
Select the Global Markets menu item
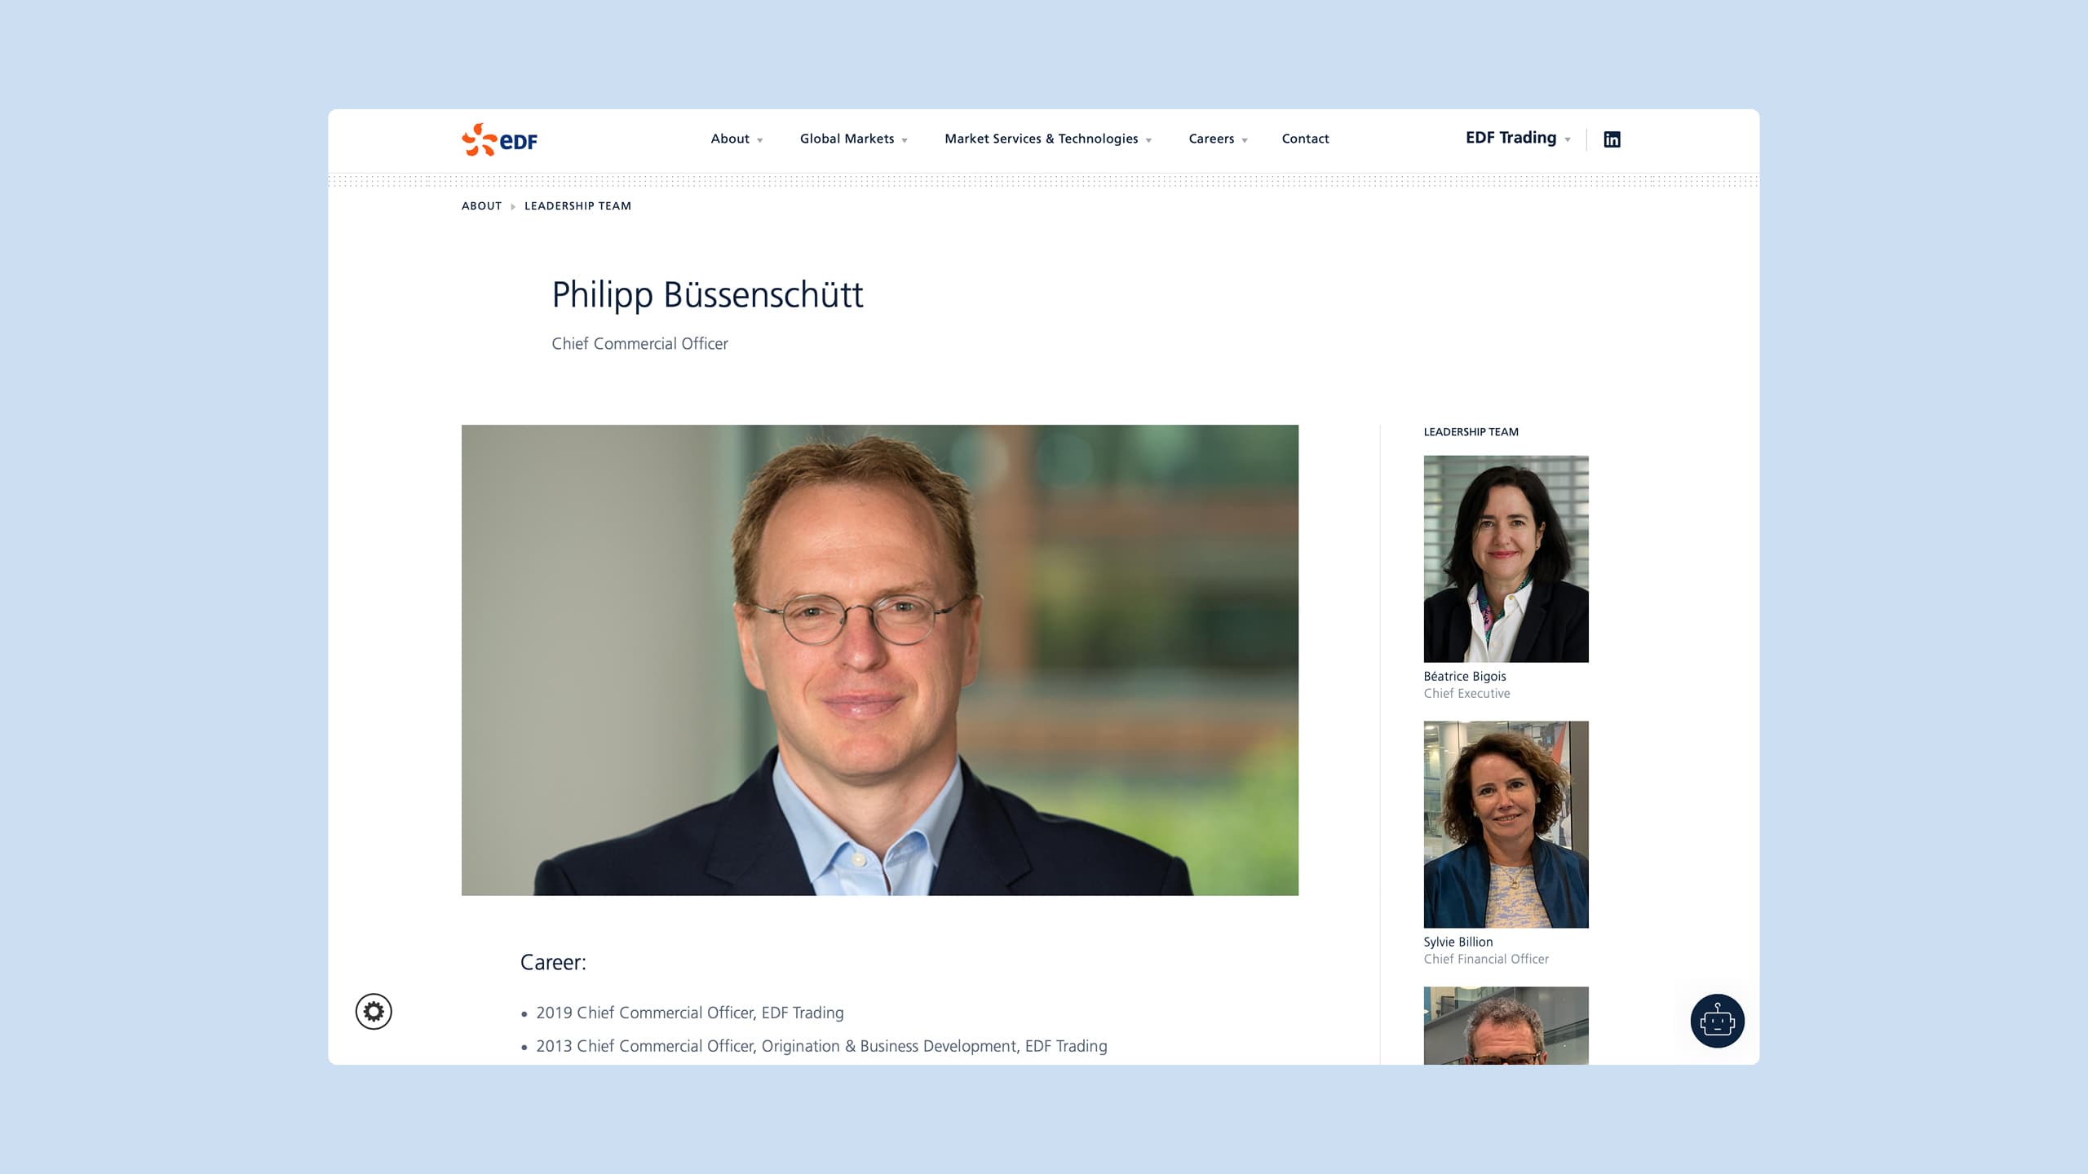tap(847, 139)
